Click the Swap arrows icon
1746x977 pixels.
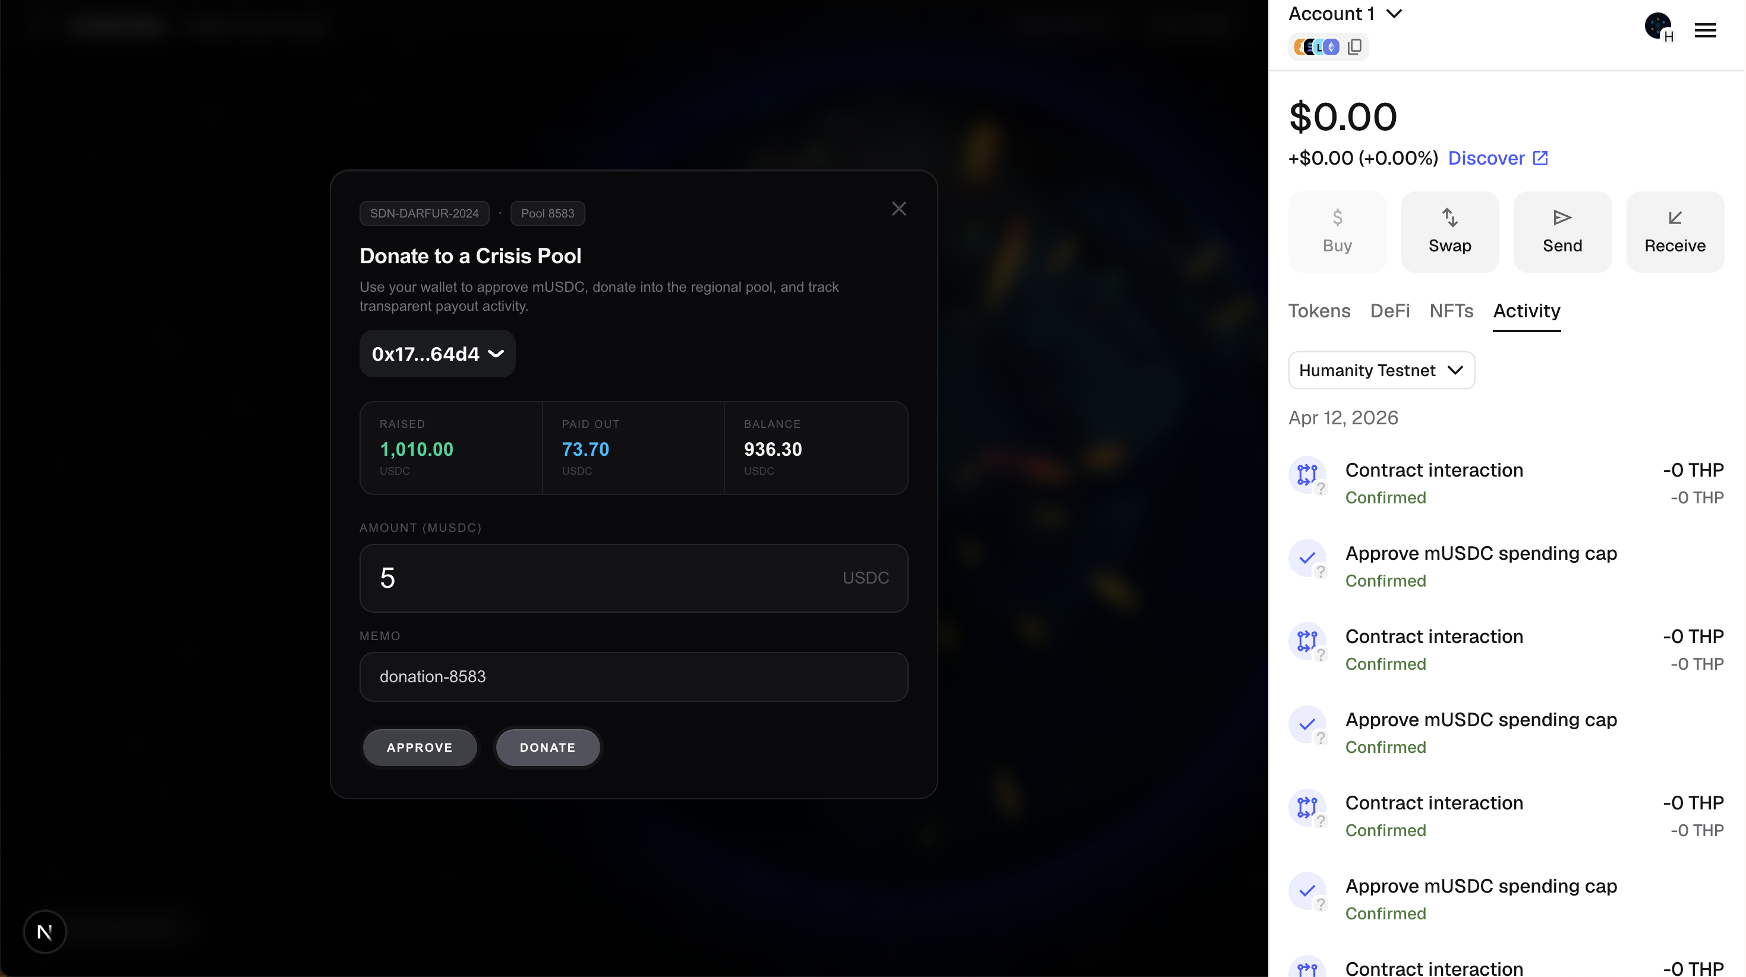[1449, 218]
